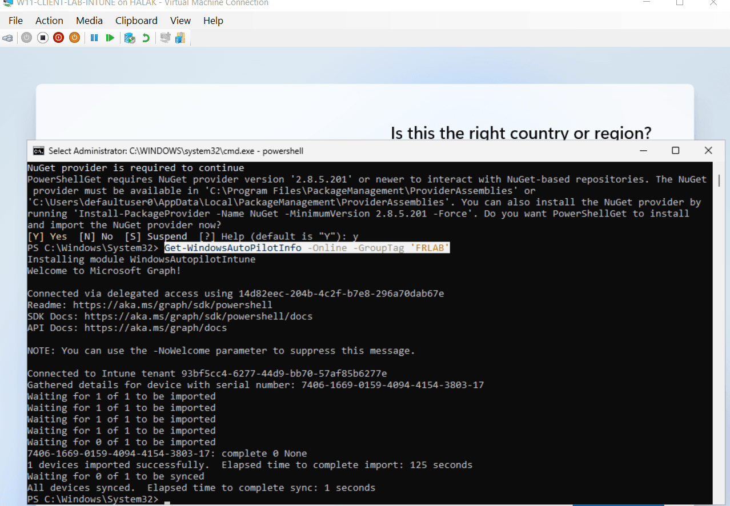Click '1 devices imported successfully' line
Image resolution: width=730 pixels, height=506 pixels.
pos(250,465)
